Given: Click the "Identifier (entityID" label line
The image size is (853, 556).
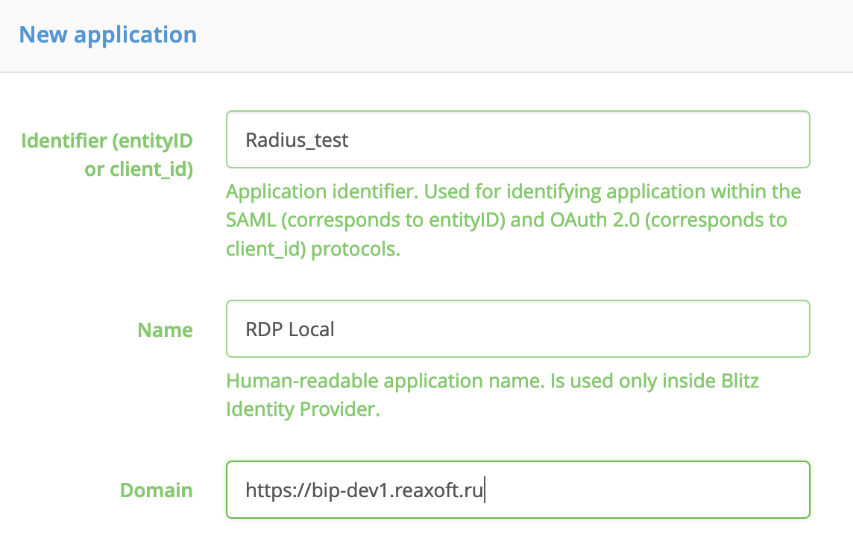Looking at the screenshot, I should pyautogui.click(x=107, y=140).
